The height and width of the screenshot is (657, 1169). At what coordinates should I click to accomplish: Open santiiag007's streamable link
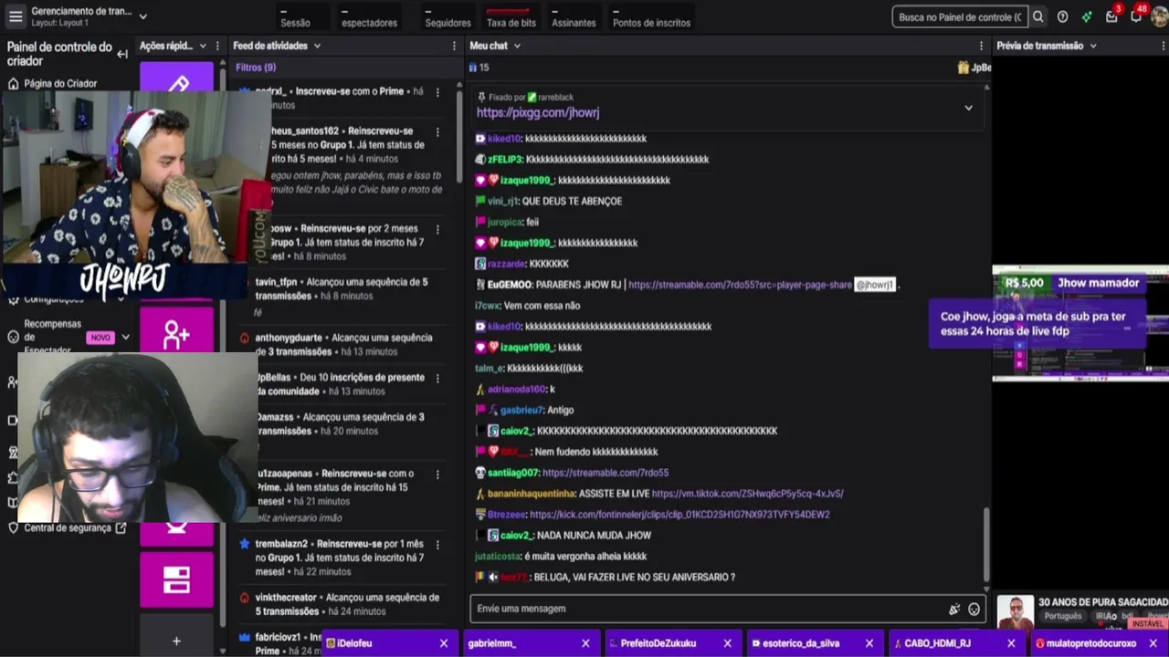tap(606, 473)
